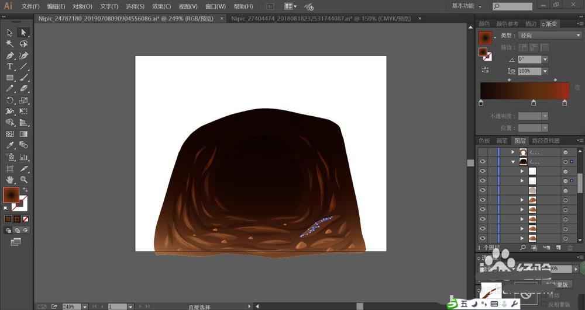Open gradient swatch preset dropdown arrow
This screenshot has width=585, height=310.
click(x=495, y=37)
